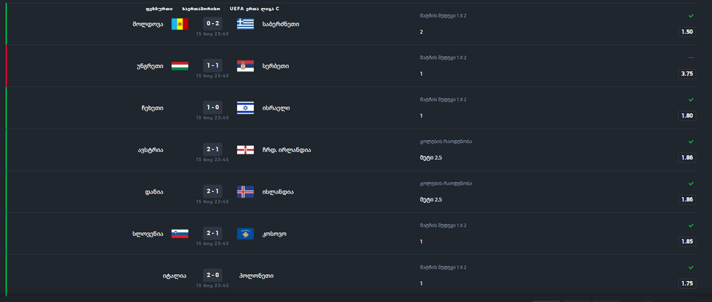Click the Hungary flag icon

point(180,66)
